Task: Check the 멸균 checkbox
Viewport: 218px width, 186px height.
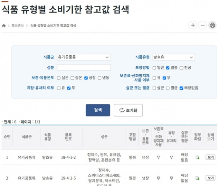Action: point(167,88)
